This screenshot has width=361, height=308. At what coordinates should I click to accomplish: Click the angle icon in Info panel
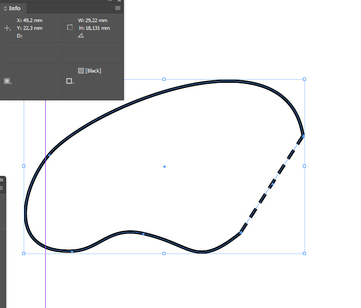[x=81, y=35]
